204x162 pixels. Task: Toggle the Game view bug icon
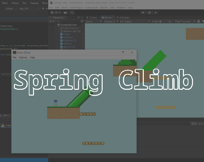198,21
